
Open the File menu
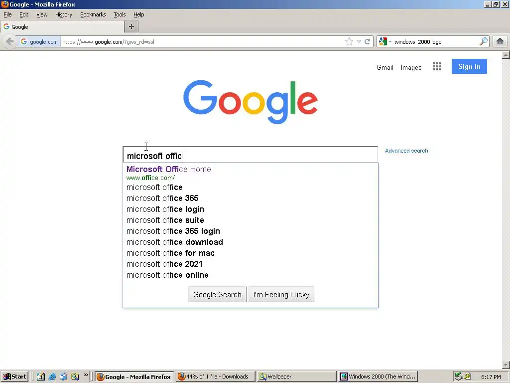[7, 14]
